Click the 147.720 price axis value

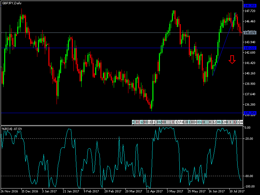(x=250, y=11)
